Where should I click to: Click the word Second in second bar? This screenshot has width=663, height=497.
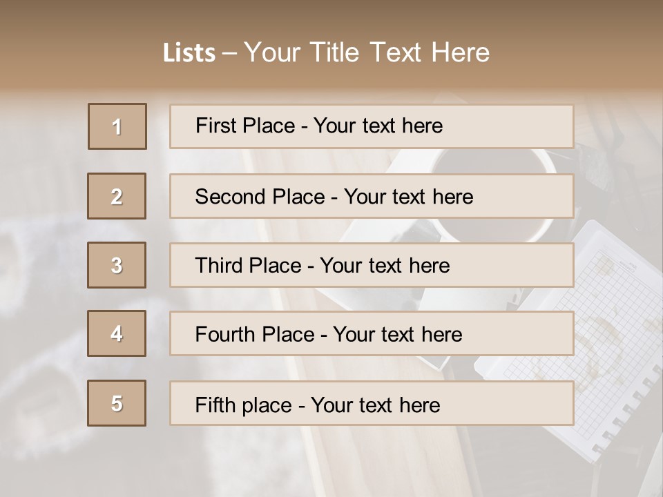point(230,197)
